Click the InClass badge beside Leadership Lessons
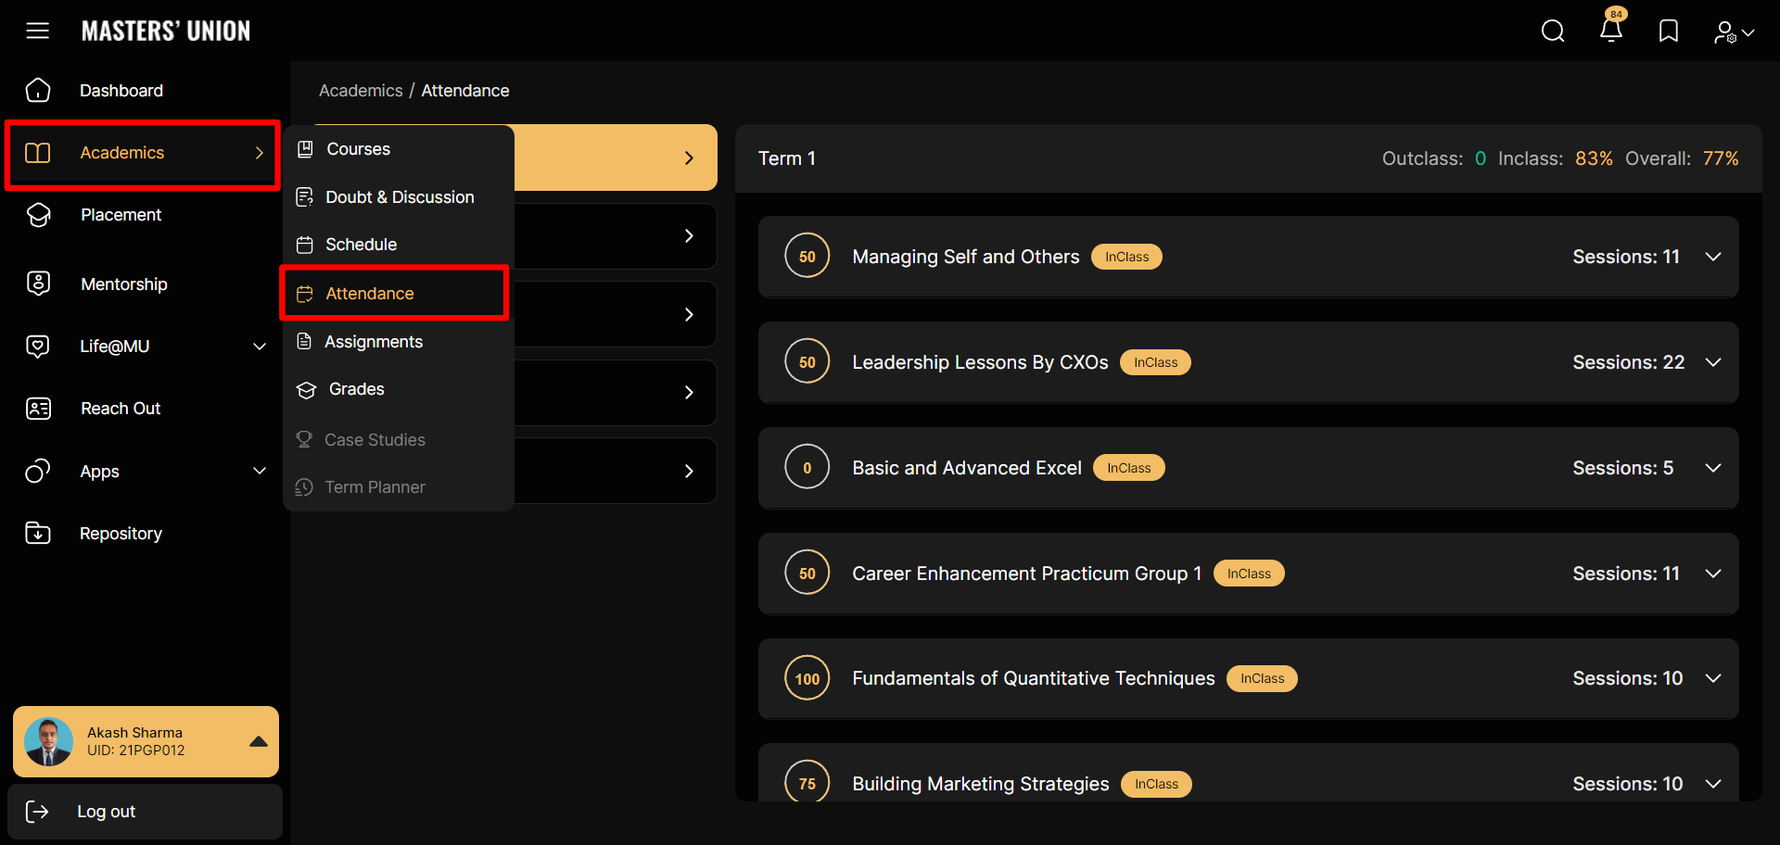The height and width of the screenshot is (845, 1780). [x=1155, y=362]
